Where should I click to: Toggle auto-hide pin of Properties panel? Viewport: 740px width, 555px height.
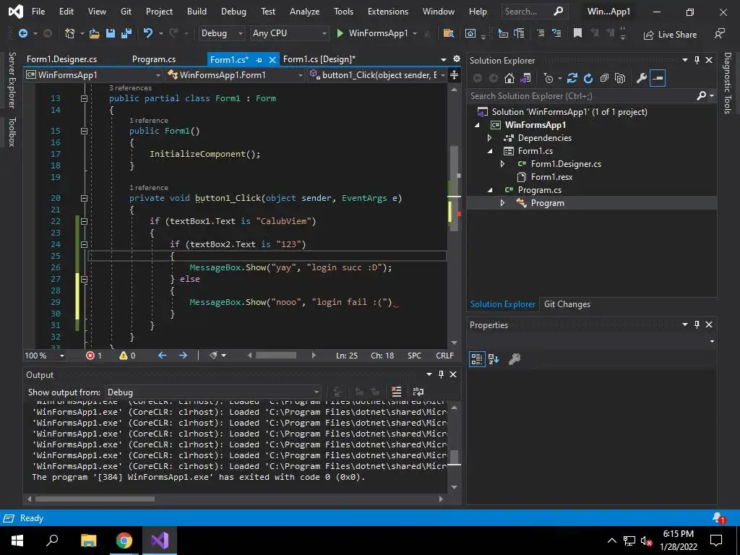697,324
